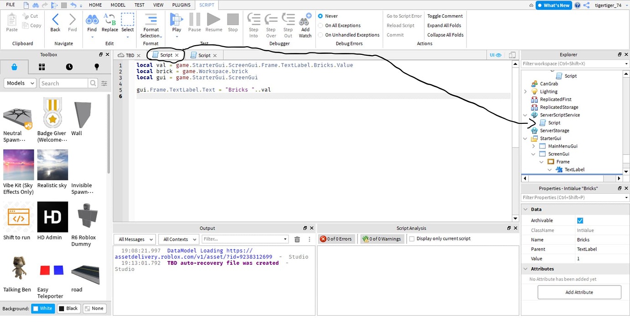Click the Replace tool icon
Viewport: 630px width, 328px height.
(x=110, y=19)
